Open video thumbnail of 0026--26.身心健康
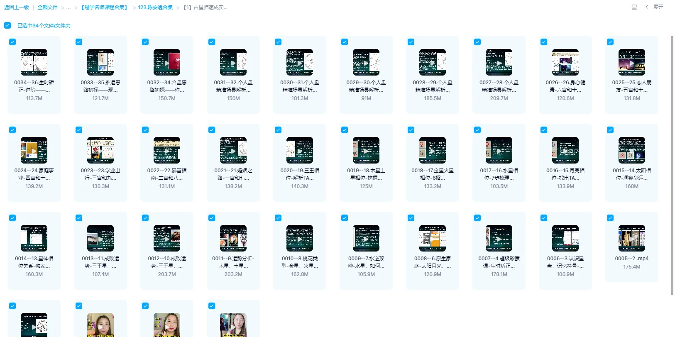Image resolution: width=675 pixels, height=337 pixels. [565, 62]
